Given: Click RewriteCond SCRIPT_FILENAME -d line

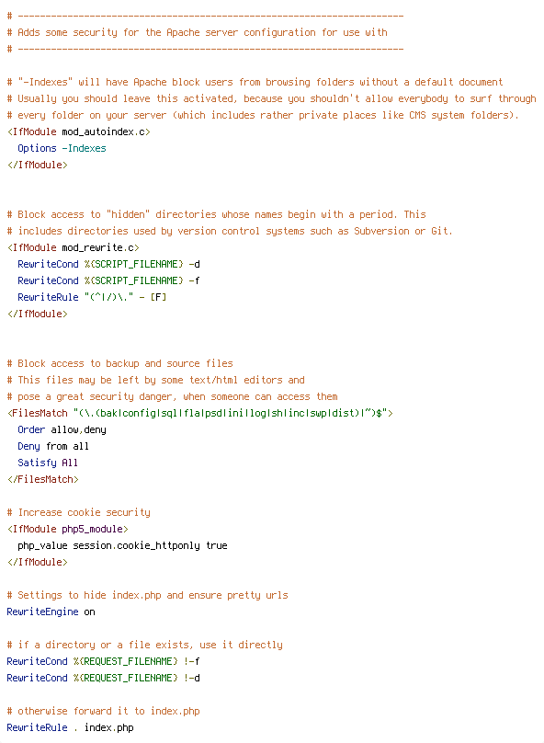Looking at the screenshot, I should click(108, 264).
